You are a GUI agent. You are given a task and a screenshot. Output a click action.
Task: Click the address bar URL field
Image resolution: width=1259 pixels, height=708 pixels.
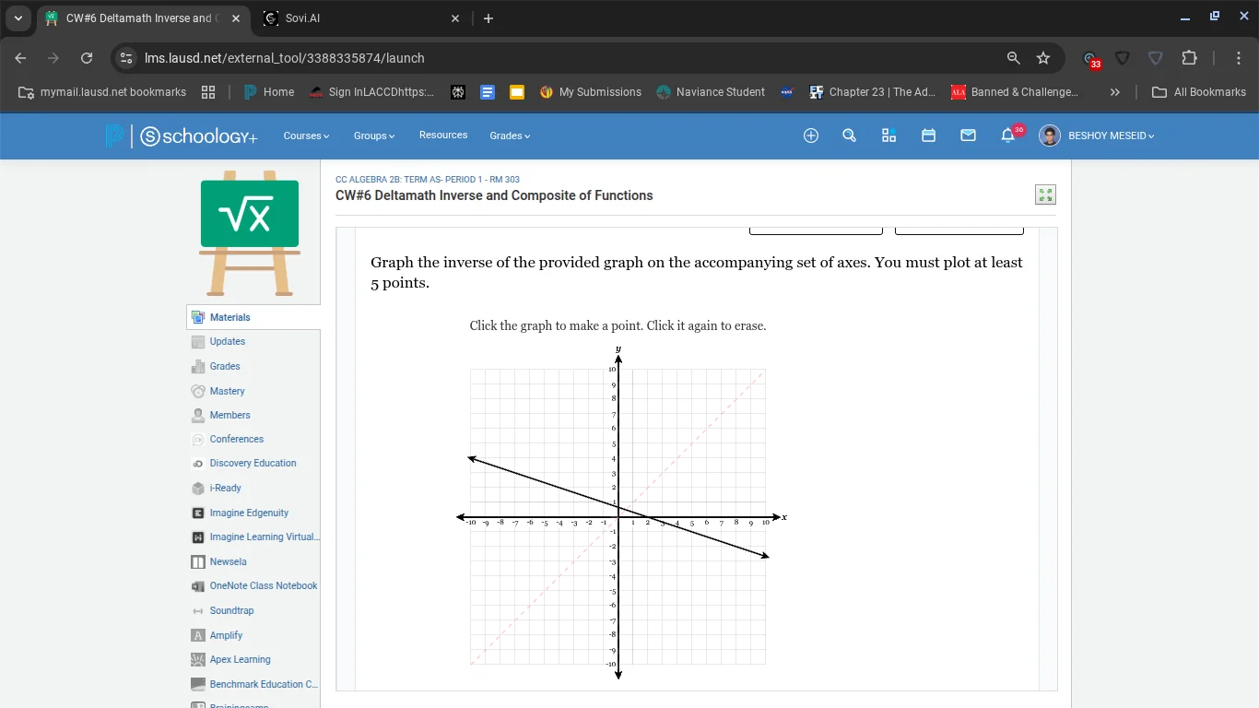(x=369, y=57)
